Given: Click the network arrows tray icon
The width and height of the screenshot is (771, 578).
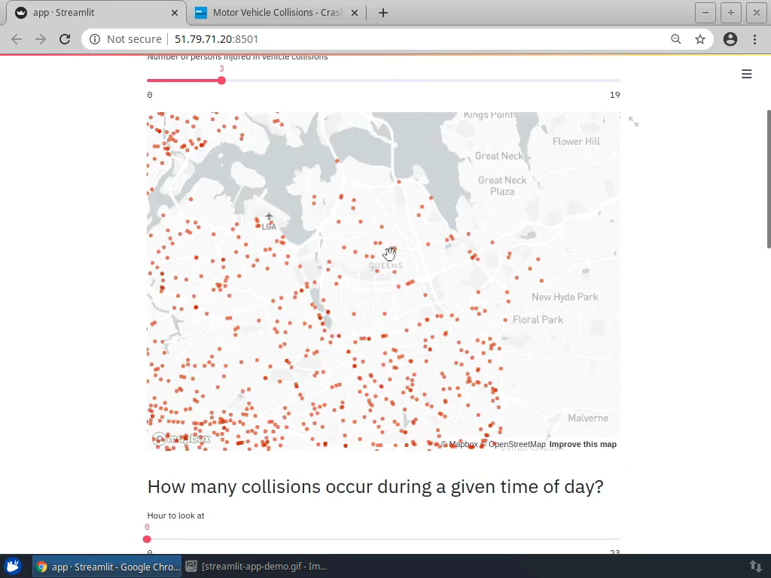Looking at the screenshot, I should (x=755, y=566).
